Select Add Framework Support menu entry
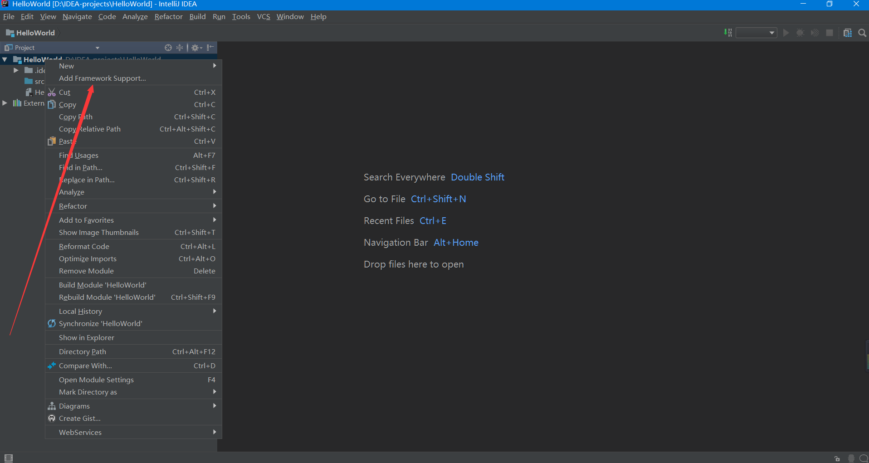This screenshot has width=869, height=463. click(133, 78)
